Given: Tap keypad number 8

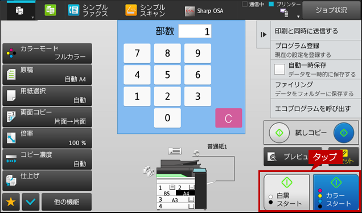Looking at the screenshot, I should 167,54.
